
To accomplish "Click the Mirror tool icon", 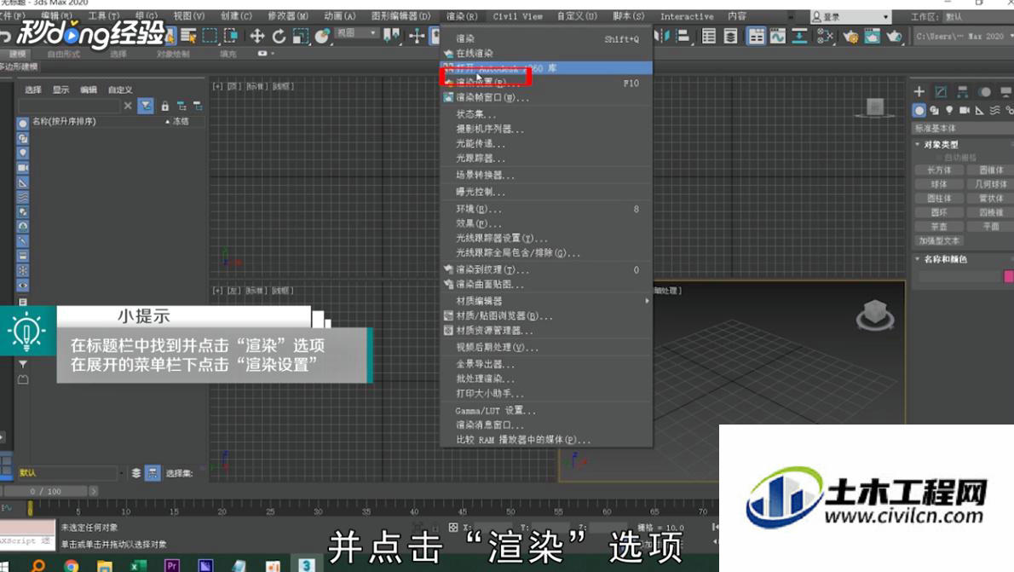I will [661, 37].
